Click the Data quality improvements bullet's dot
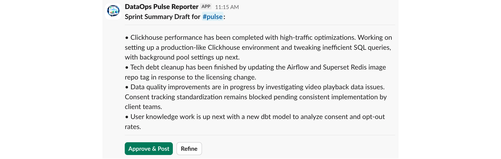 tap(127, 87)
